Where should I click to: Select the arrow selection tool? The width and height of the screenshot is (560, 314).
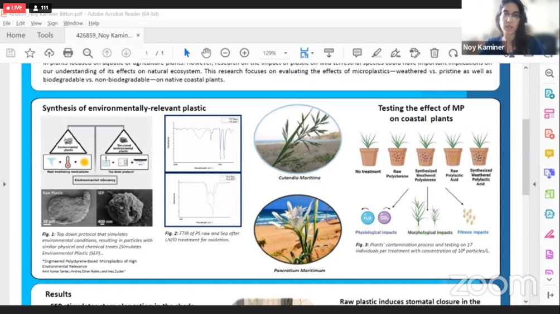(187, 53)
